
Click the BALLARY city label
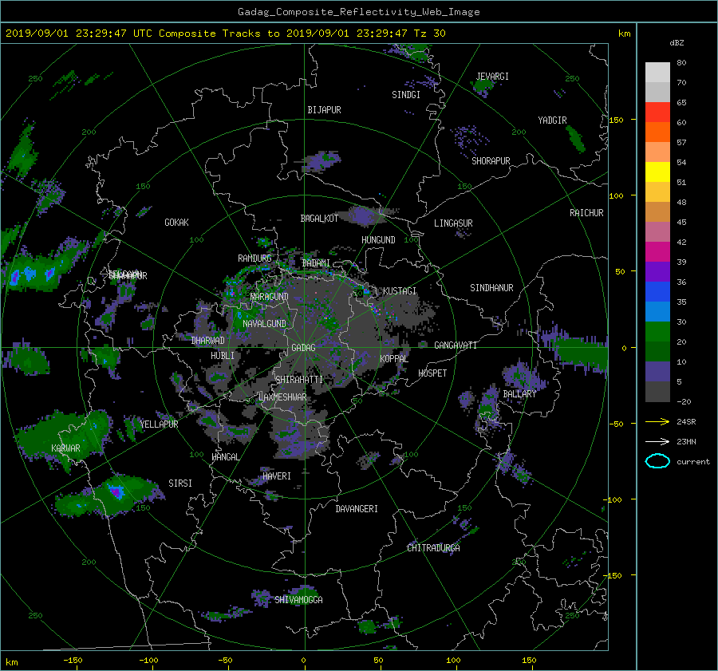[x=519, y=394]
